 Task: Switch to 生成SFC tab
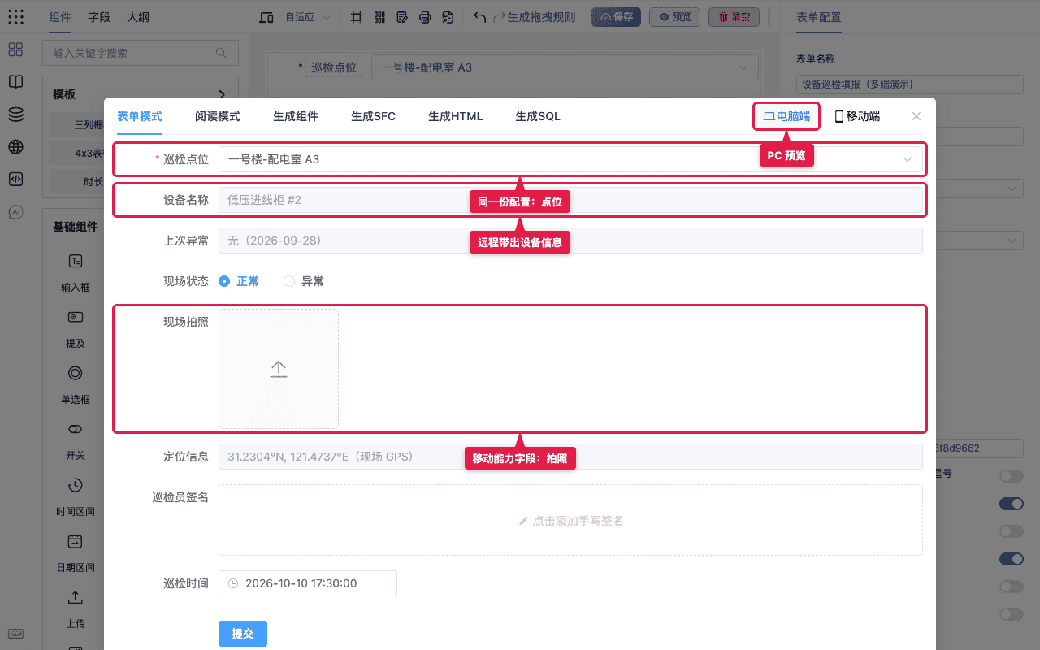tap(374, 116)
